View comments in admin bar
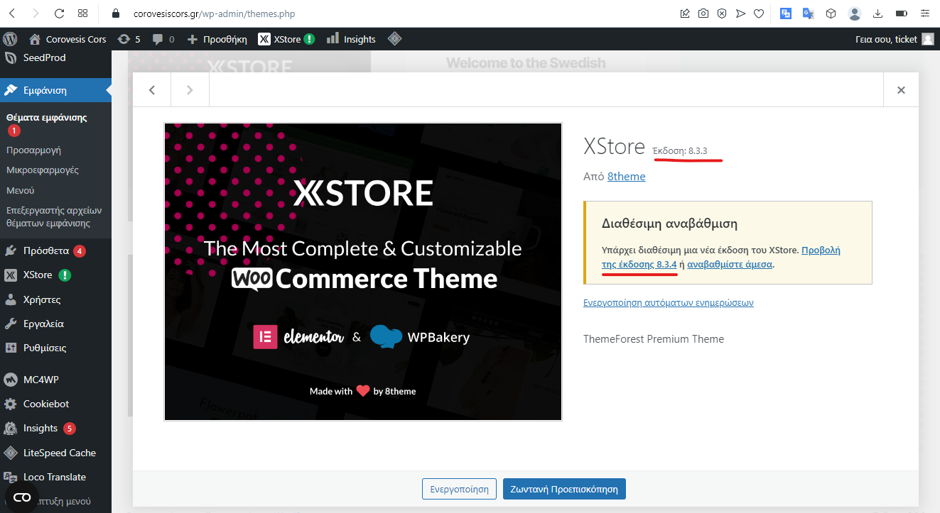Screen dimensions: 940x513 pos(163,39)
